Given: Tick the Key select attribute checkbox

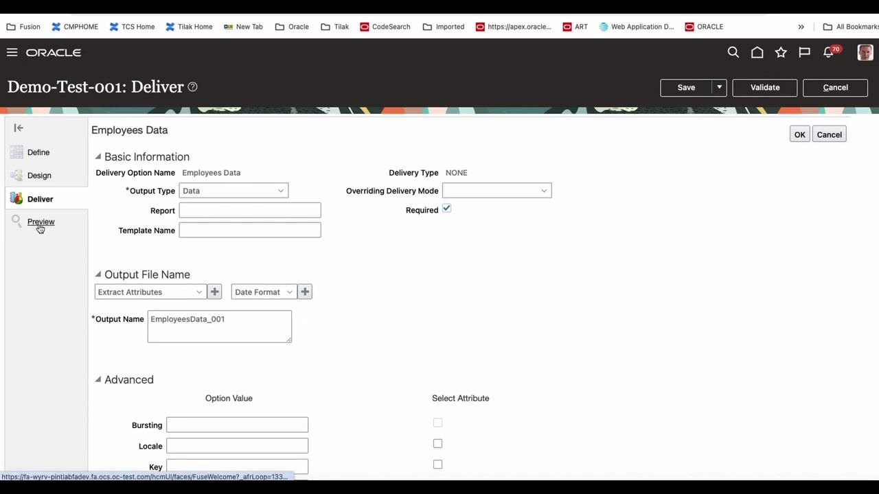Looking at the screenshot, I should tap(437, 464).
